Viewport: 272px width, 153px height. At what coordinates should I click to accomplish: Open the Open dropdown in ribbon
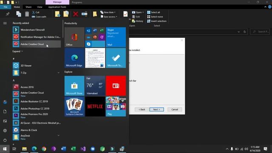[138, 12]
